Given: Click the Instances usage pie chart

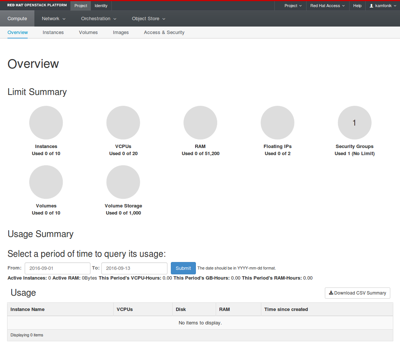Looking at the screenshot, I should [x=46, y=123].
